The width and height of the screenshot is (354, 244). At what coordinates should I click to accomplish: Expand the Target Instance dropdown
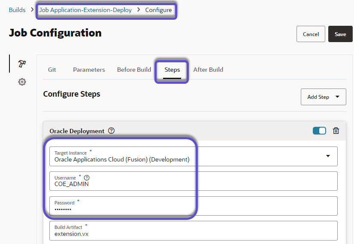[328, 156]
